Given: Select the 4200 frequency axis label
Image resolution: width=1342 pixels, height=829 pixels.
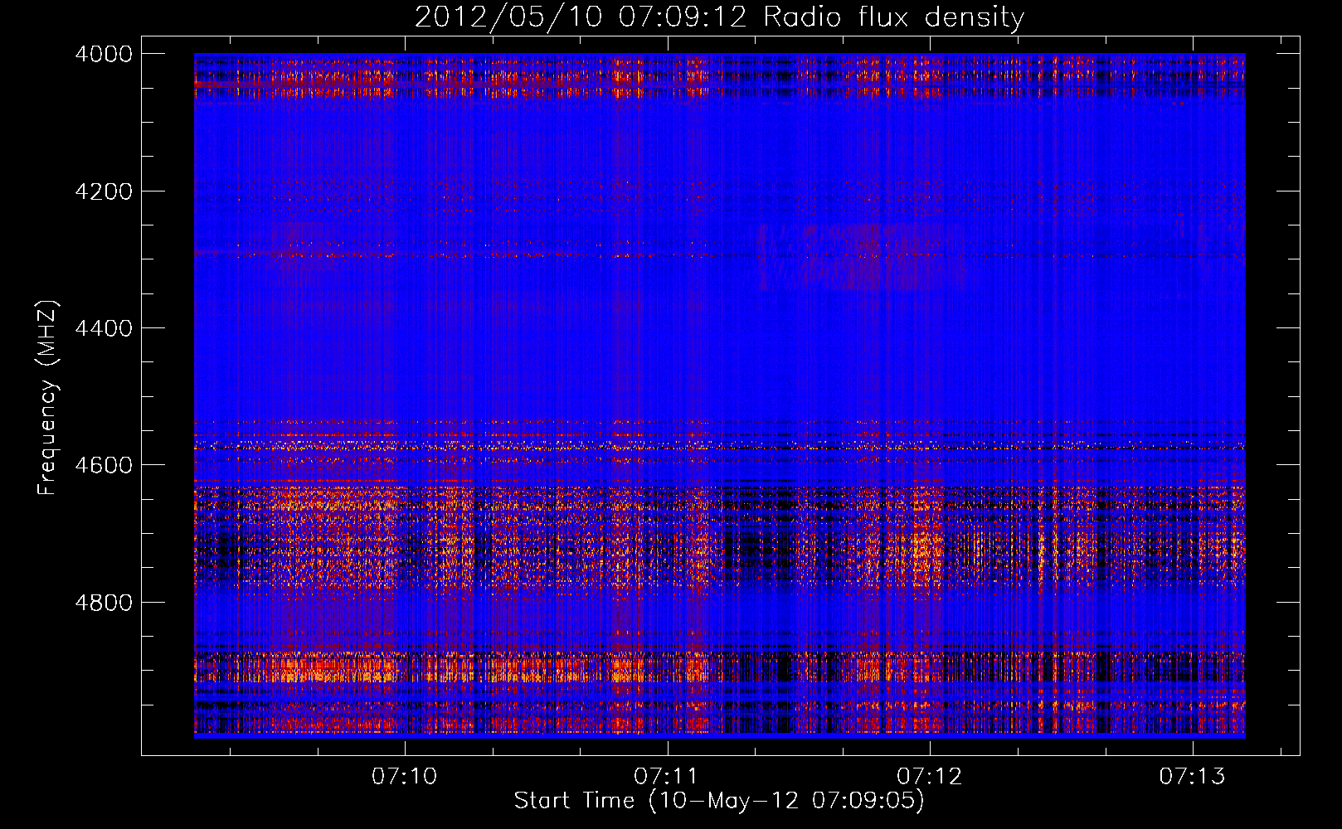Looking at the screenshot, I should [104, 191].
